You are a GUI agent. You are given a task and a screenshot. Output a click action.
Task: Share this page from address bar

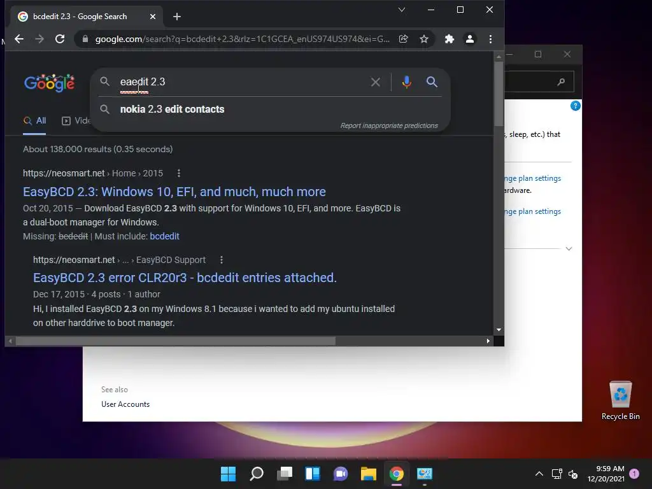403,39
